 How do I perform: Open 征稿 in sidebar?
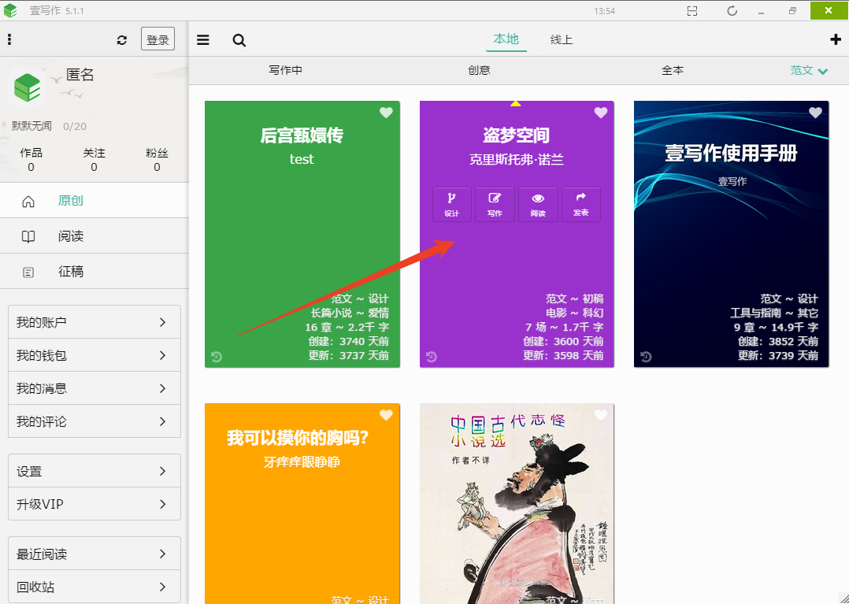95,272
